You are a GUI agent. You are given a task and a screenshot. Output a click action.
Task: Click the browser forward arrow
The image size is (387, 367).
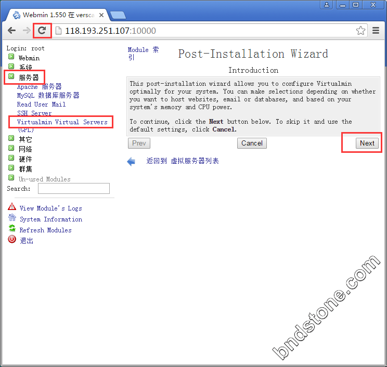point(27,31)
